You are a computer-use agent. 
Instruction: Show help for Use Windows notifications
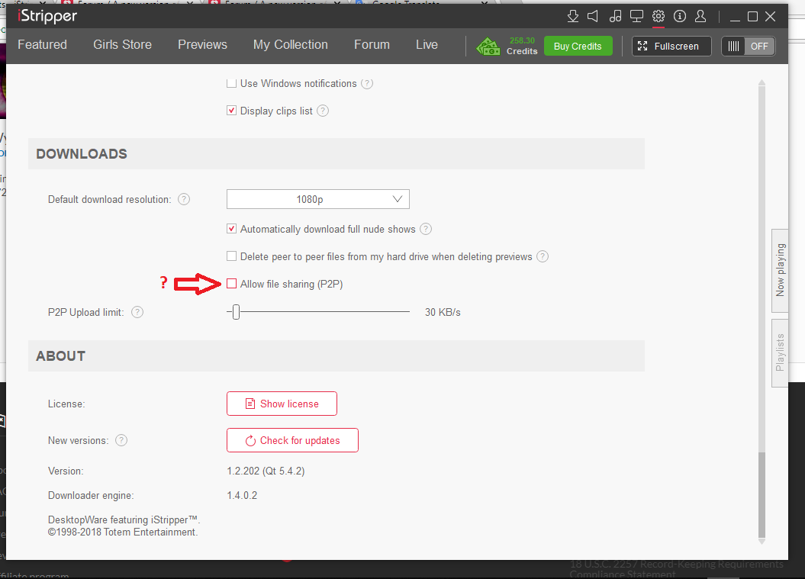pyautogui.click(x=367, y=84)
